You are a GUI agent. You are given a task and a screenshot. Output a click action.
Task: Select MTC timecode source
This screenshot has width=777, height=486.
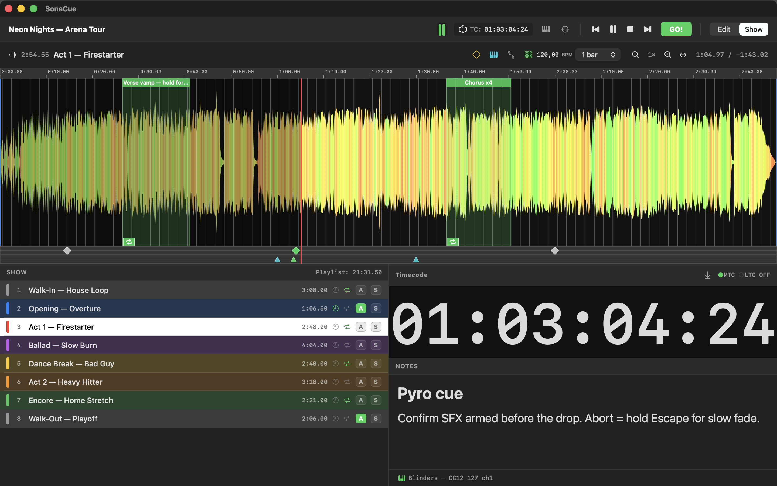[x=726, y=275]
